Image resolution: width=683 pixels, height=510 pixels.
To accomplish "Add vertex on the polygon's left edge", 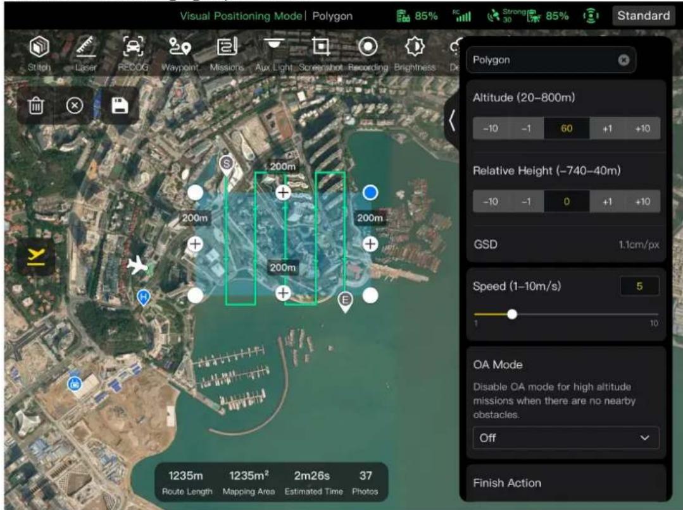I will point(195,244).
